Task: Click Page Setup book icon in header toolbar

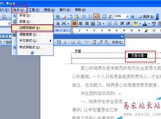Action: pos(72,42)
